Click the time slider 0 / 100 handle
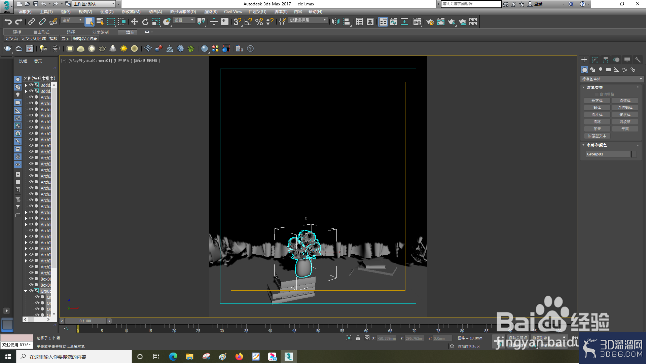This screenshot has width=646, height=364. 85,321
